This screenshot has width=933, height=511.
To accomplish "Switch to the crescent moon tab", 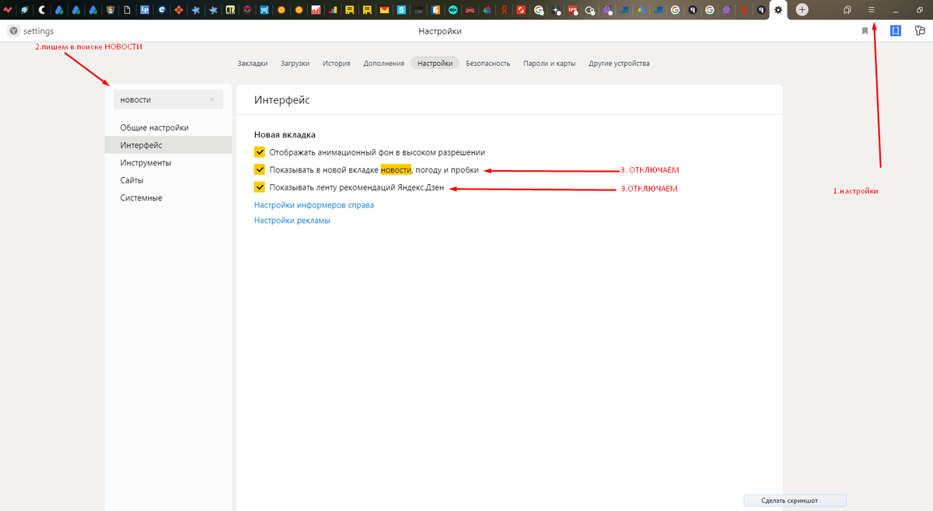I will coord(42,10).
